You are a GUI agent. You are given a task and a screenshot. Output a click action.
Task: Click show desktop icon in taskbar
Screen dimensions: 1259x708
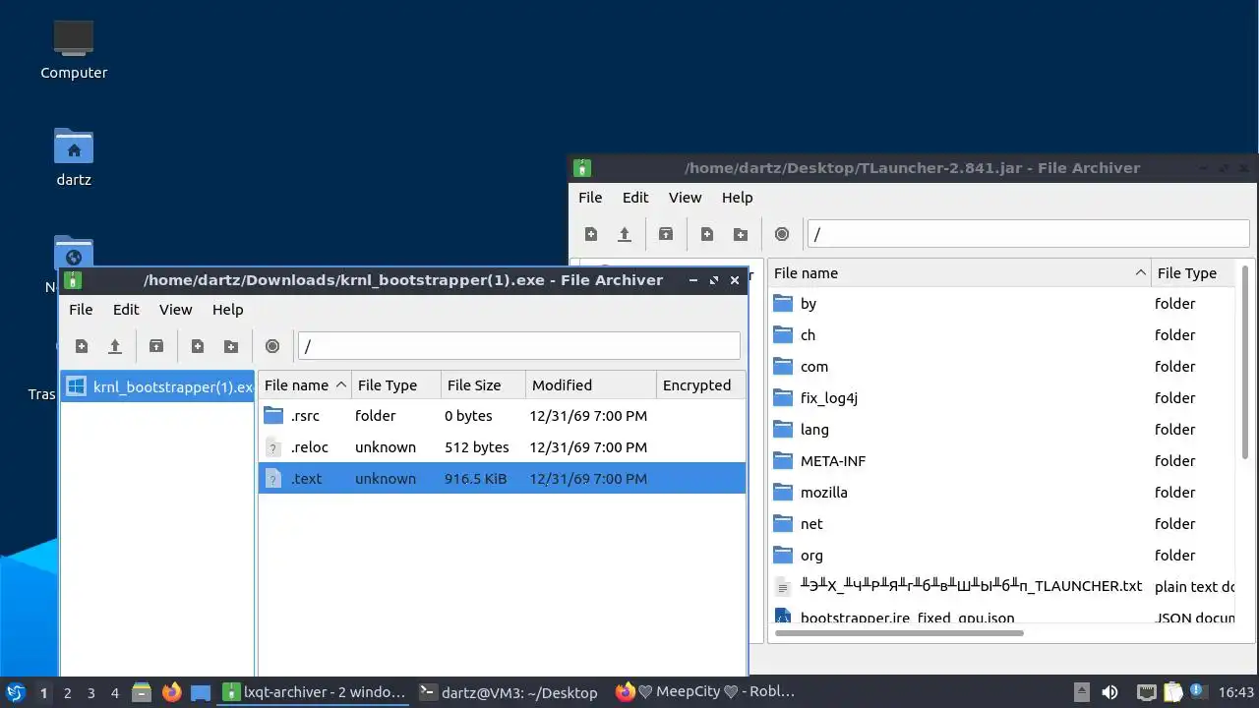click(x=201, y=692)
